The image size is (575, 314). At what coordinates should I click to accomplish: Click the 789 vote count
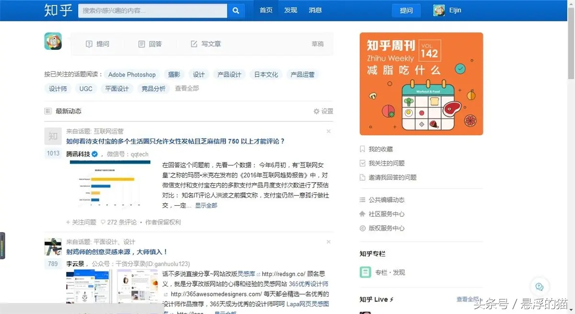[x=53, y=264]
